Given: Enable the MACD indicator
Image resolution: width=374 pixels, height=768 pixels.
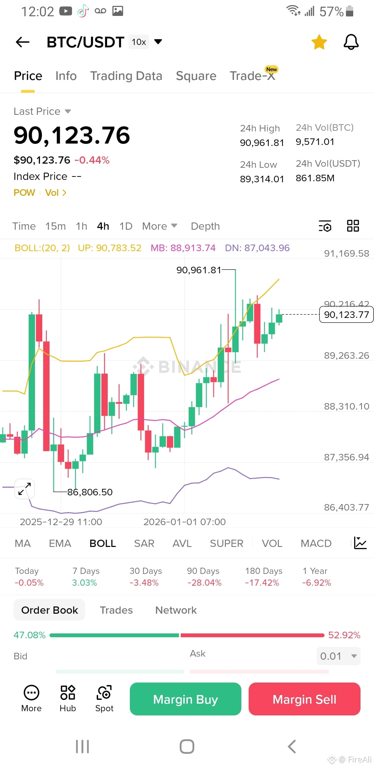Looking at the screenshot, I should pos(316,543).
